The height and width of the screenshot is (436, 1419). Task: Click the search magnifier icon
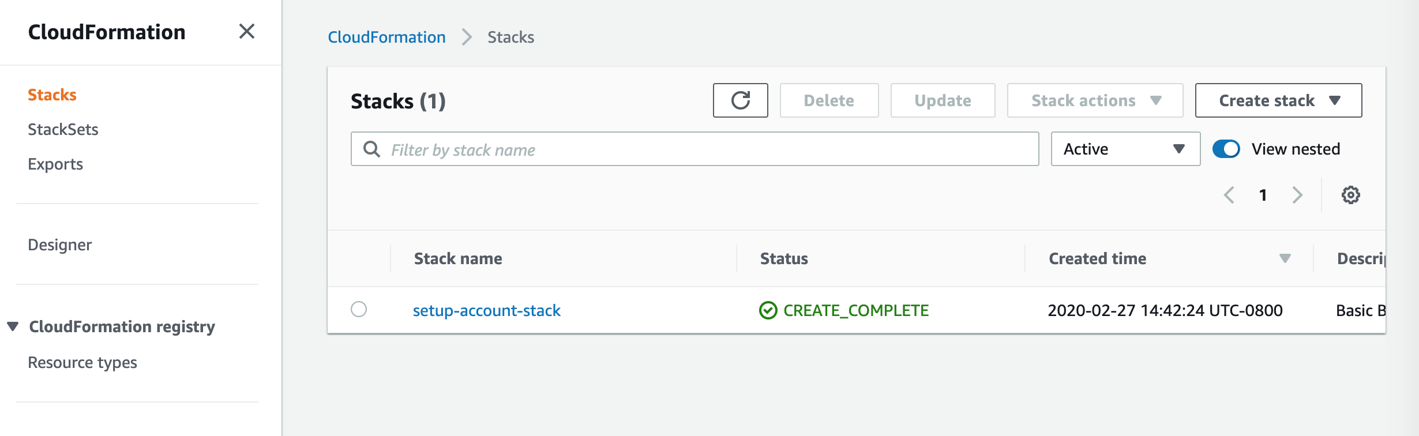click(x=371, y=149)
